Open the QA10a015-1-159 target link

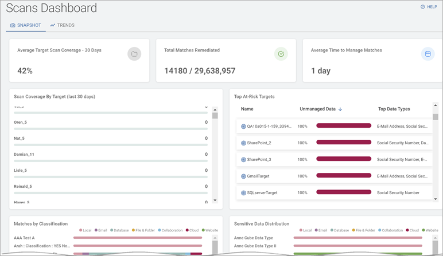pyautogui.click(x=269, y=126)
